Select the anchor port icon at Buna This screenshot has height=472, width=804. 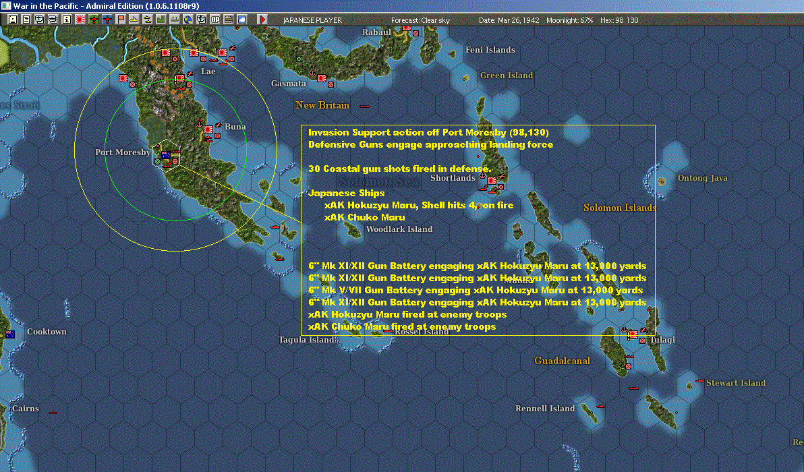200,125
